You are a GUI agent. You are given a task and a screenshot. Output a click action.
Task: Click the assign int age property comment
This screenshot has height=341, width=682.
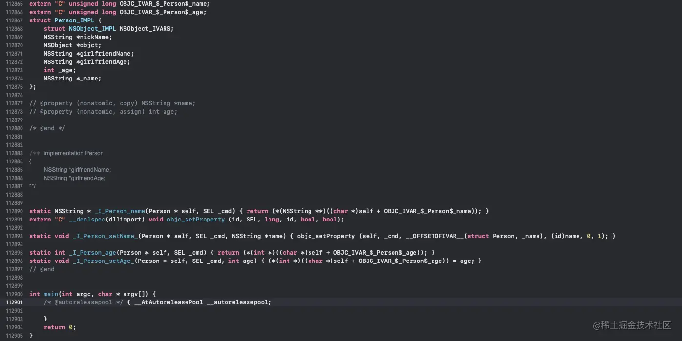(103, 112)
